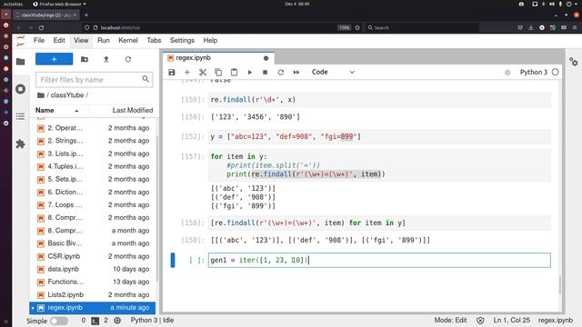Open 7. Loops ... notebook file
Image resolution: width=582 pixels, height=327 pixels.
click(x=93, y=204)
